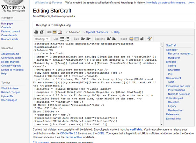The width and height of the screenshot is (196, 143).
Task: Jump to Audio in the outline
Action: point(171,82)
